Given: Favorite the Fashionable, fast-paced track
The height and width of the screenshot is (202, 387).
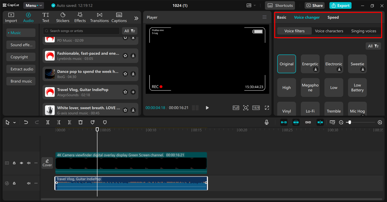Looking at the screenshot, I should (125, 56).
